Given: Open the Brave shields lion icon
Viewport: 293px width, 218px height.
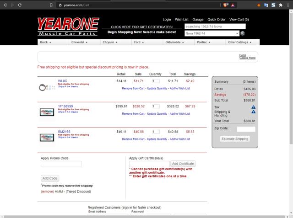Looking at the screenshot, I should 225,5.
